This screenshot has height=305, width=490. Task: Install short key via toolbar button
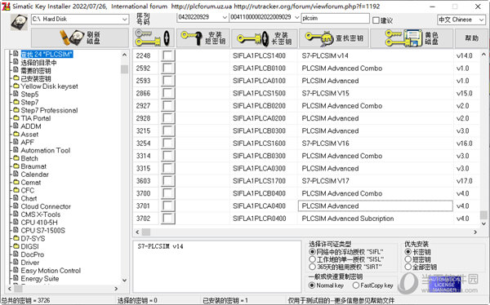[x=203, y=38]
